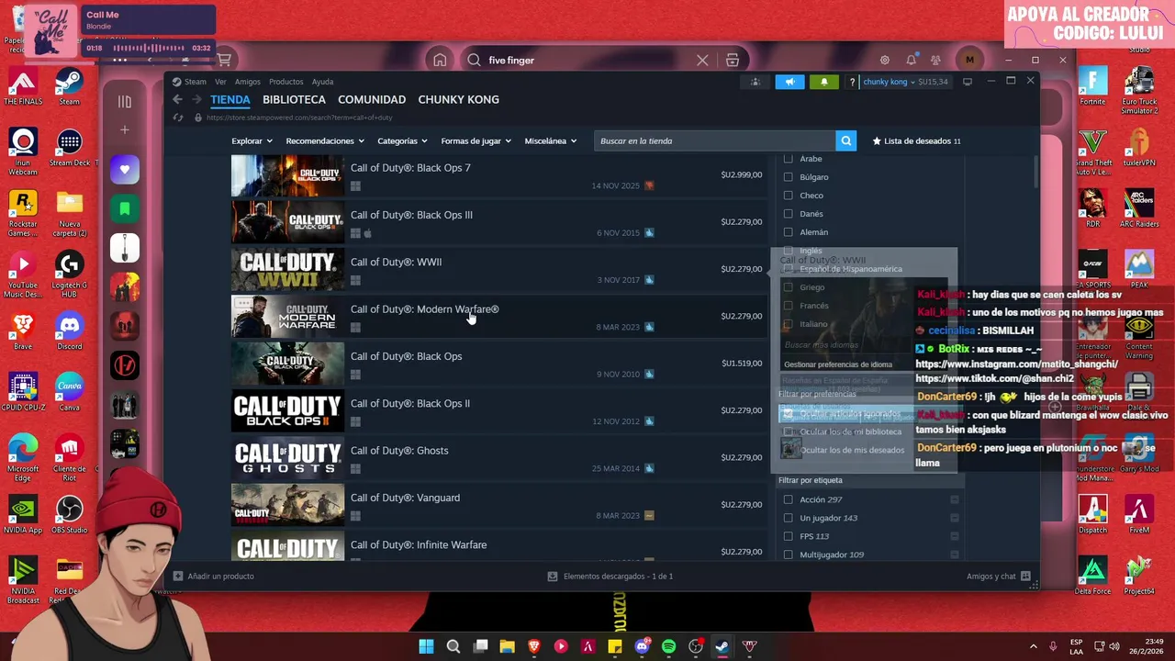Check the Checo language filter
Screen dimensions: 1175x661
(x=788, y=196)
